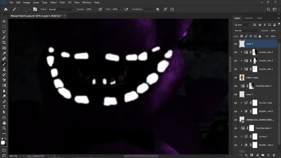Switch to the Paths tab
This screenshot has width=281, height=158.
click(259, 18)
